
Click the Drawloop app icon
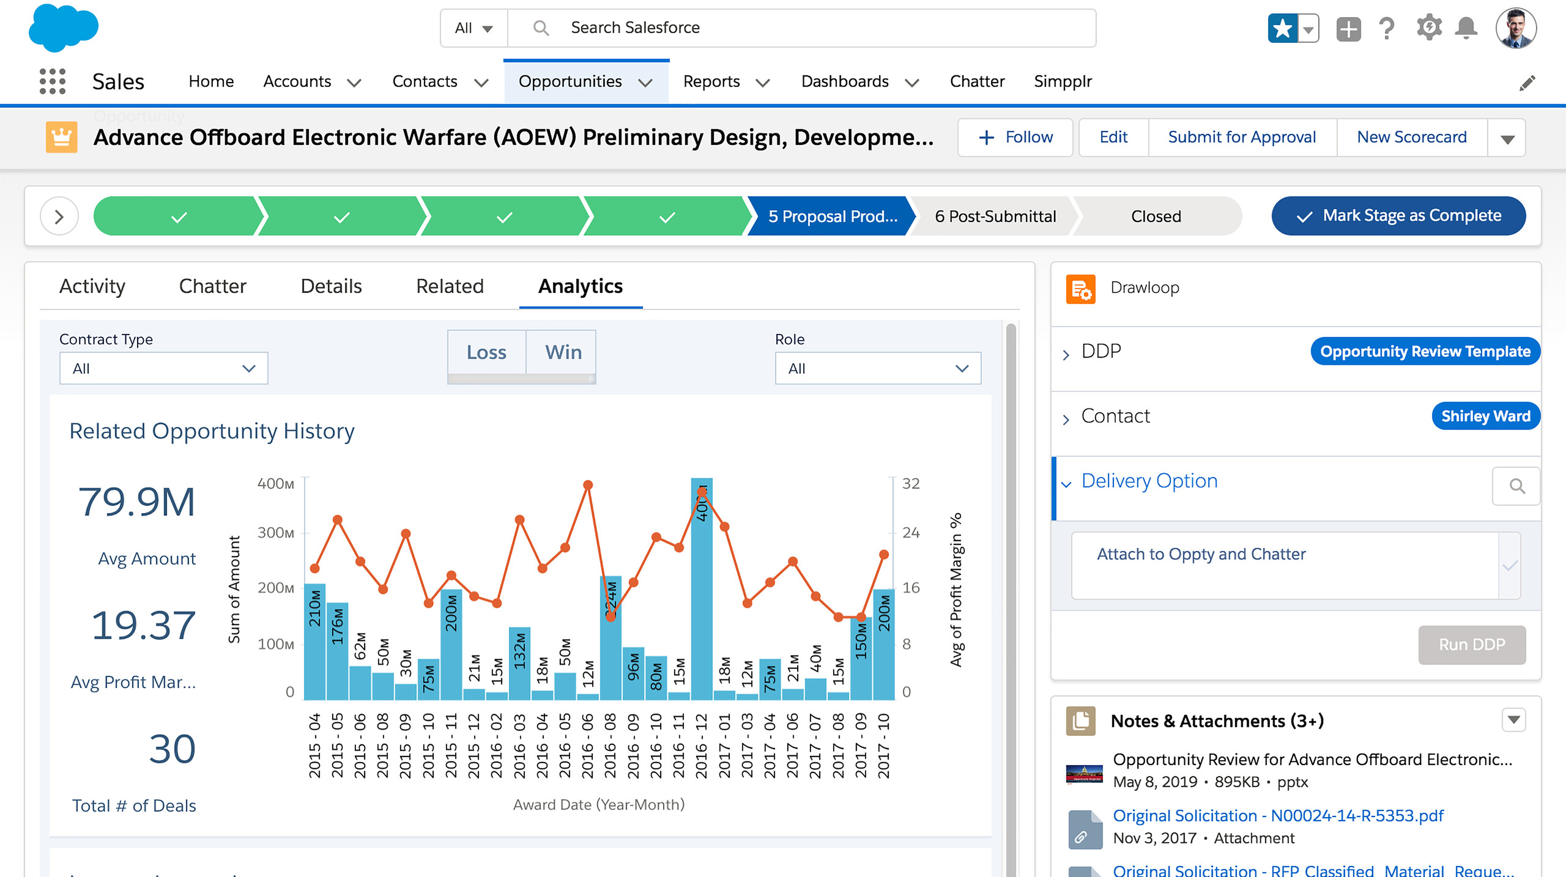[1080, 288]
